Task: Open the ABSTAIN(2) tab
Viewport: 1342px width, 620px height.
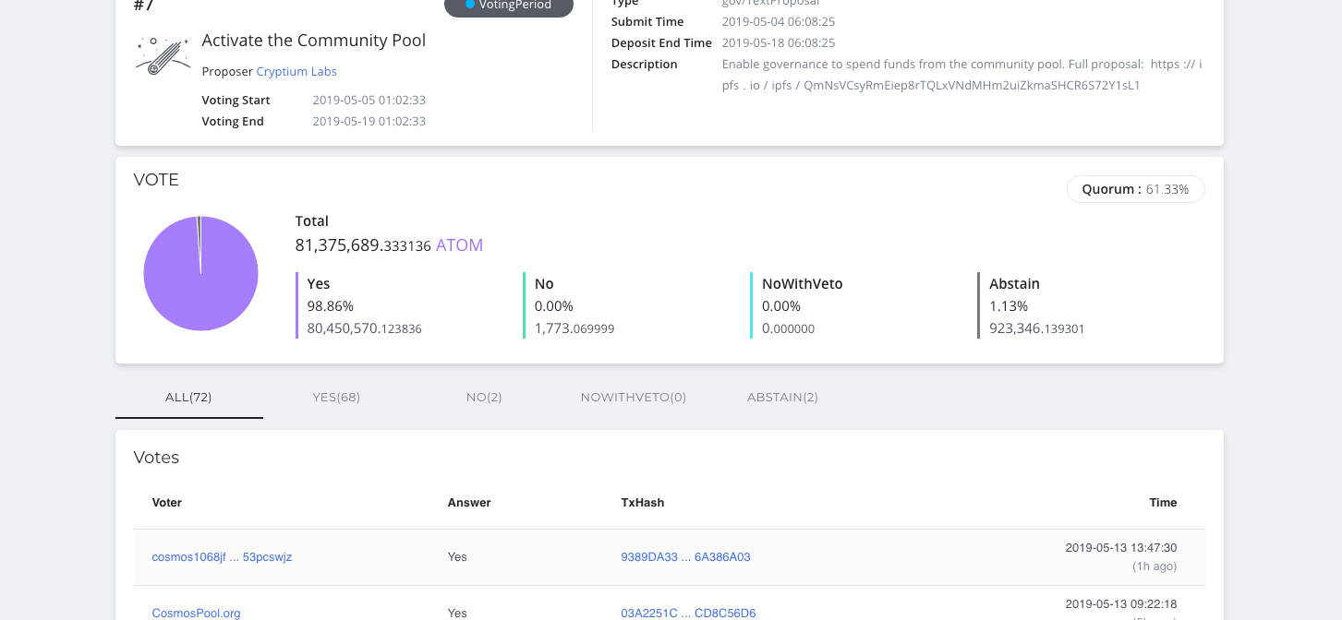Action: coord(782,397)
